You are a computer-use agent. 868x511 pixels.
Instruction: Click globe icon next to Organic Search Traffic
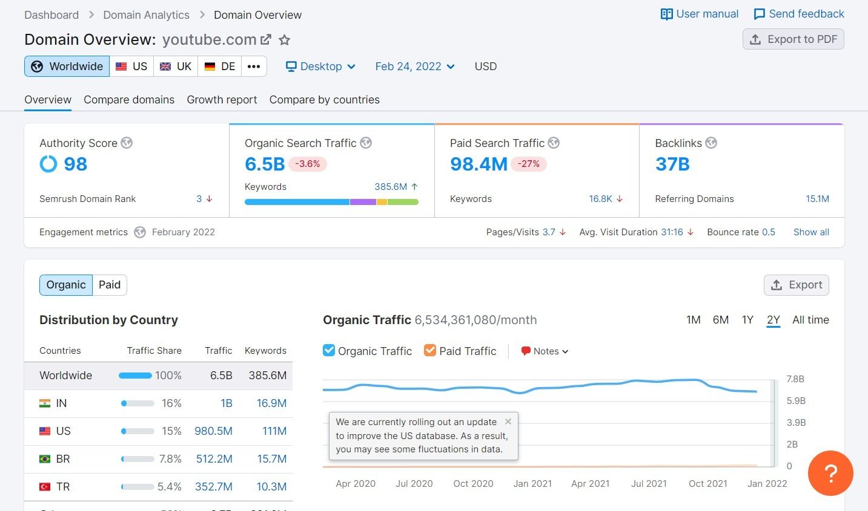[366, 143]
